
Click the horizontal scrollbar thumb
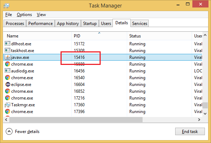(x=76, y=119)
